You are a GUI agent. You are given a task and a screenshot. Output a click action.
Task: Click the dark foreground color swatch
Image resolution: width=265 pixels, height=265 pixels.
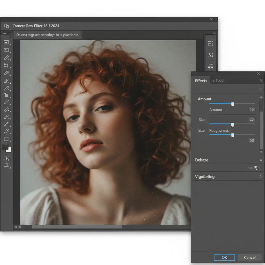pyautogui.click(x=5, y=147)
